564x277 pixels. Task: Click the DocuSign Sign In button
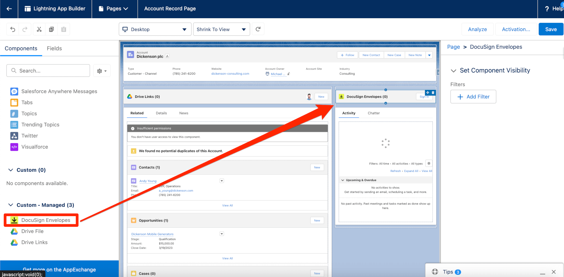point(424,97)
